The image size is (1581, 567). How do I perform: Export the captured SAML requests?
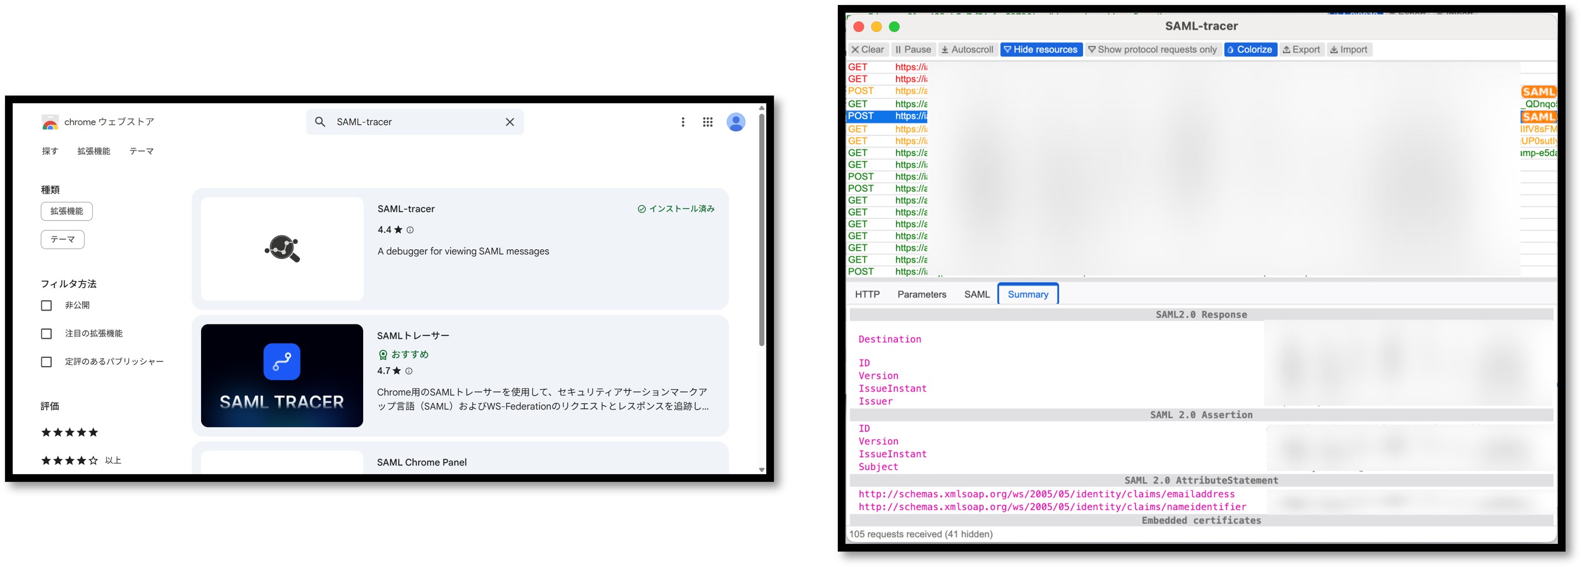point(1301,49)
